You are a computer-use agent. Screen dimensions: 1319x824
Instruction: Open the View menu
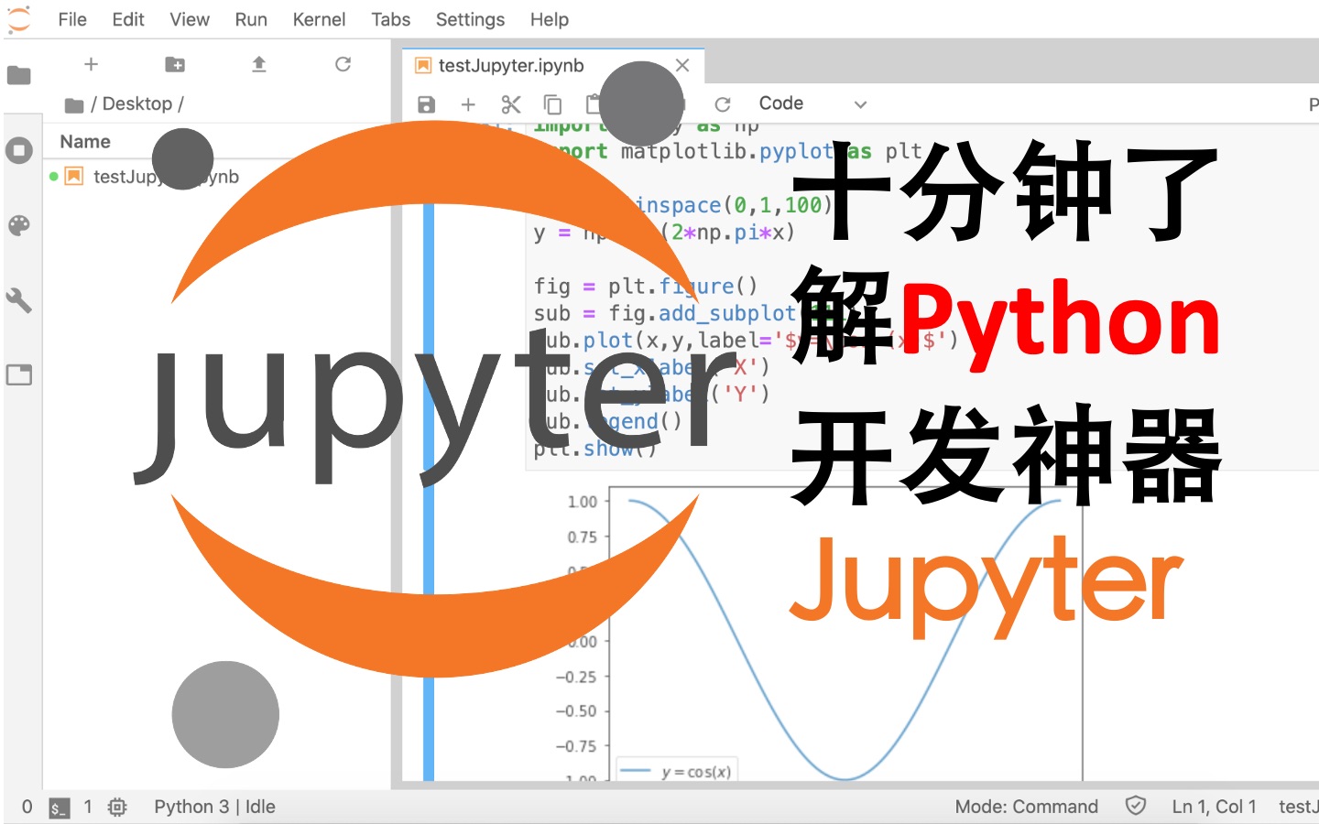(190, 19)
